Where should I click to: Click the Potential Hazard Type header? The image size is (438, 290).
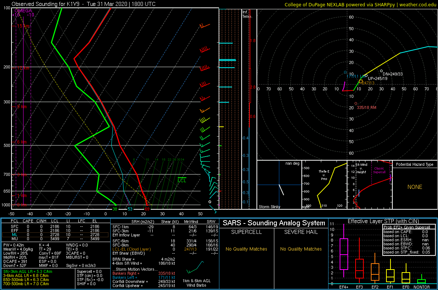tap(415, 164)
